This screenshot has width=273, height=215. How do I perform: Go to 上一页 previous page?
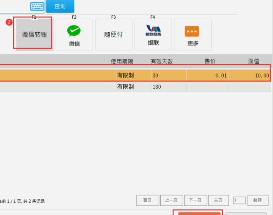(171, 200)
